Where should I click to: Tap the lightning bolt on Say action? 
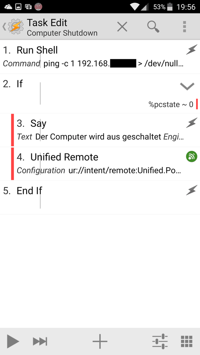(192, 123)
